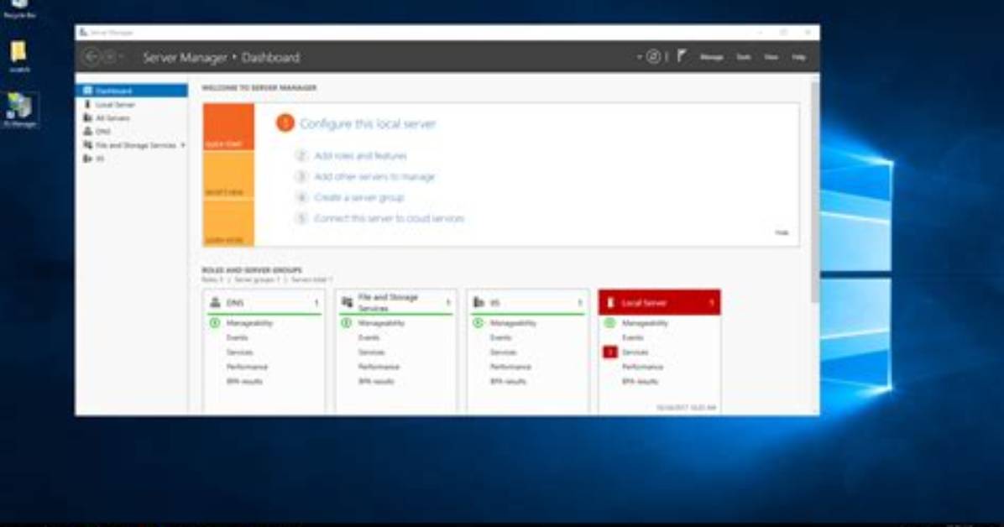This screenshot has height=527, width=1004.
Task: Click the dashboard vertical scrollbar
Action: point(815,192)
